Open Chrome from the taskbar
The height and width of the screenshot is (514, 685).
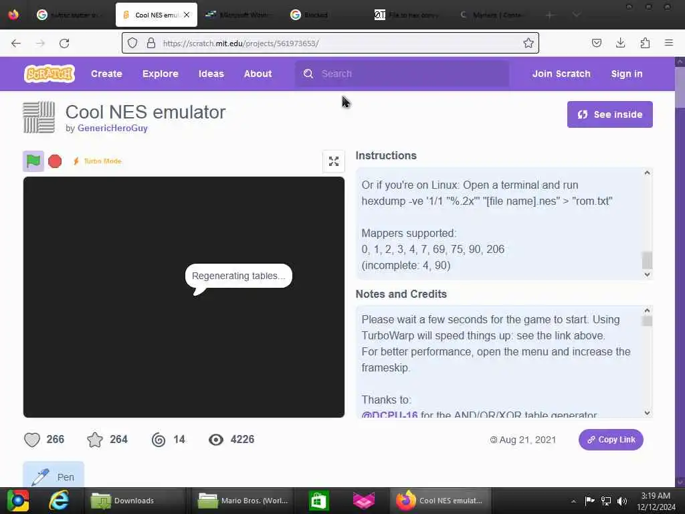point(18,501)
